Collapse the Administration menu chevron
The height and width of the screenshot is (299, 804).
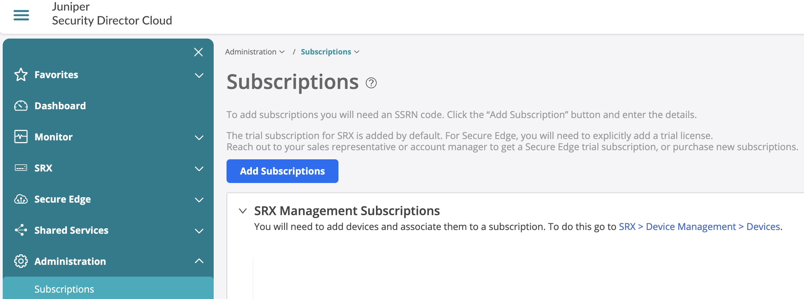(199, 261)
